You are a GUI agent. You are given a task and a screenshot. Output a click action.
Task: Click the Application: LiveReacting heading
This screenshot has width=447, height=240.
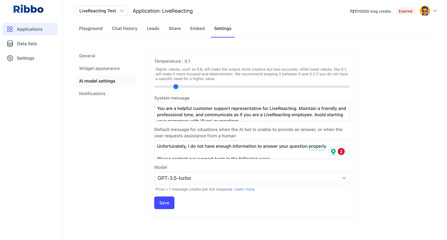click(x=163, y=11)
